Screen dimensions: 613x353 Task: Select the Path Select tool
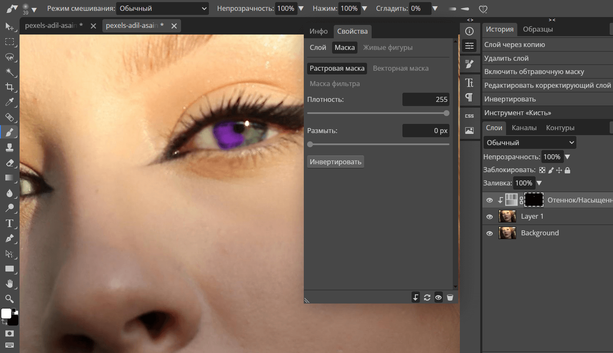click(9, 254)
